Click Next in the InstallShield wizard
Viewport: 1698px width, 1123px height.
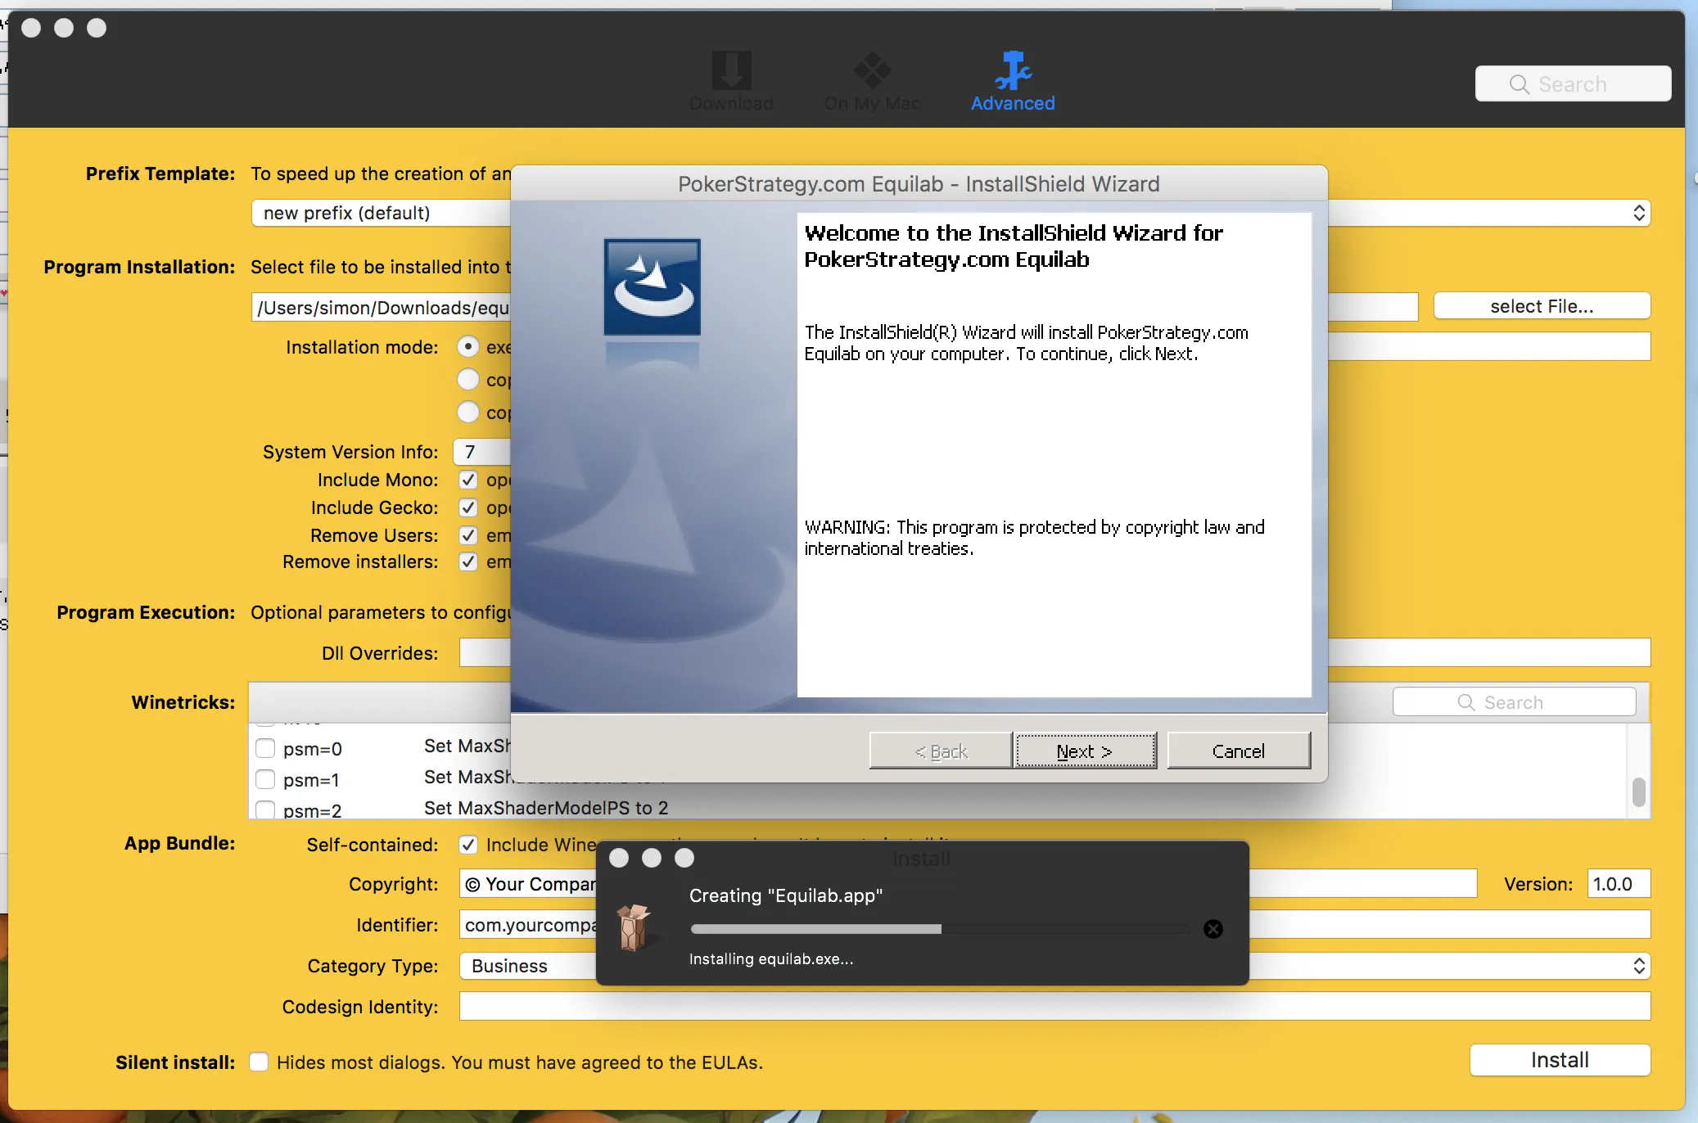click(1084, 750)
